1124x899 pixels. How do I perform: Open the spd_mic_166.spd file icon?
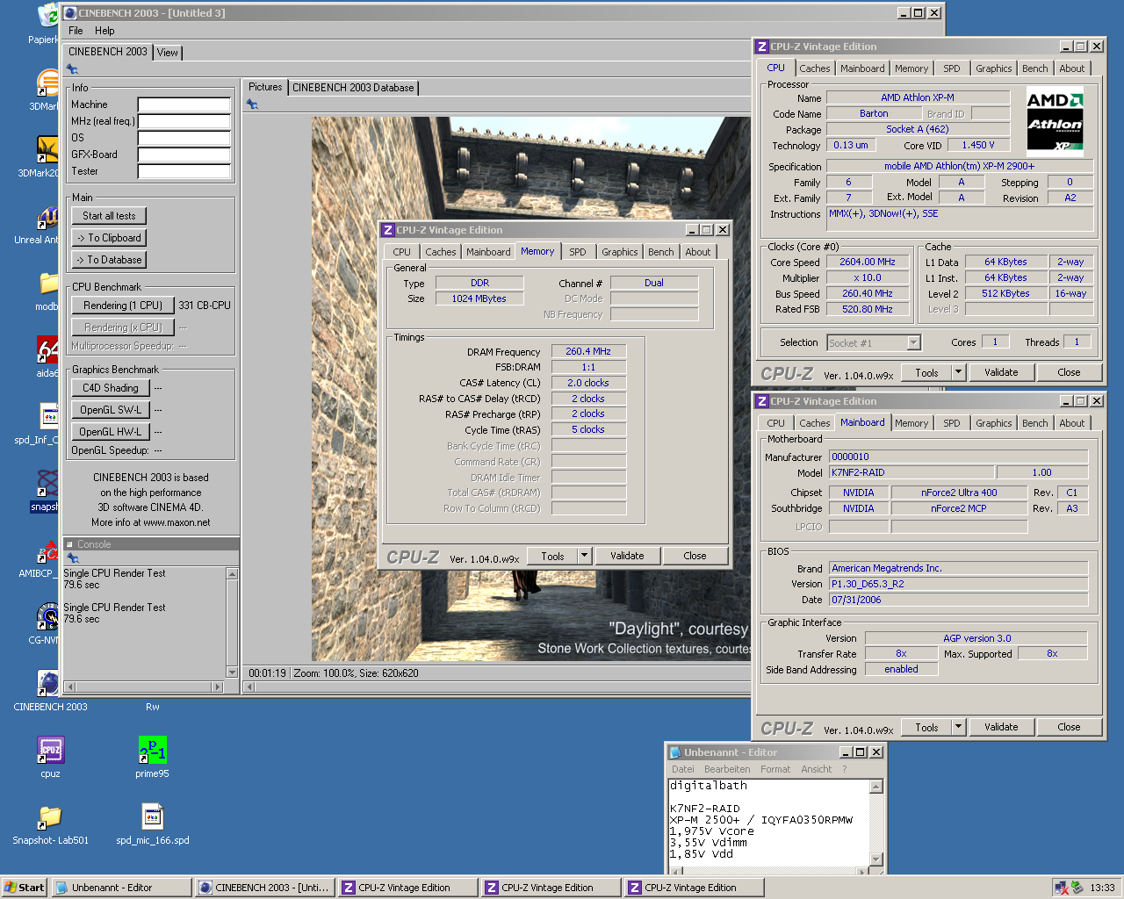(152, 817)
